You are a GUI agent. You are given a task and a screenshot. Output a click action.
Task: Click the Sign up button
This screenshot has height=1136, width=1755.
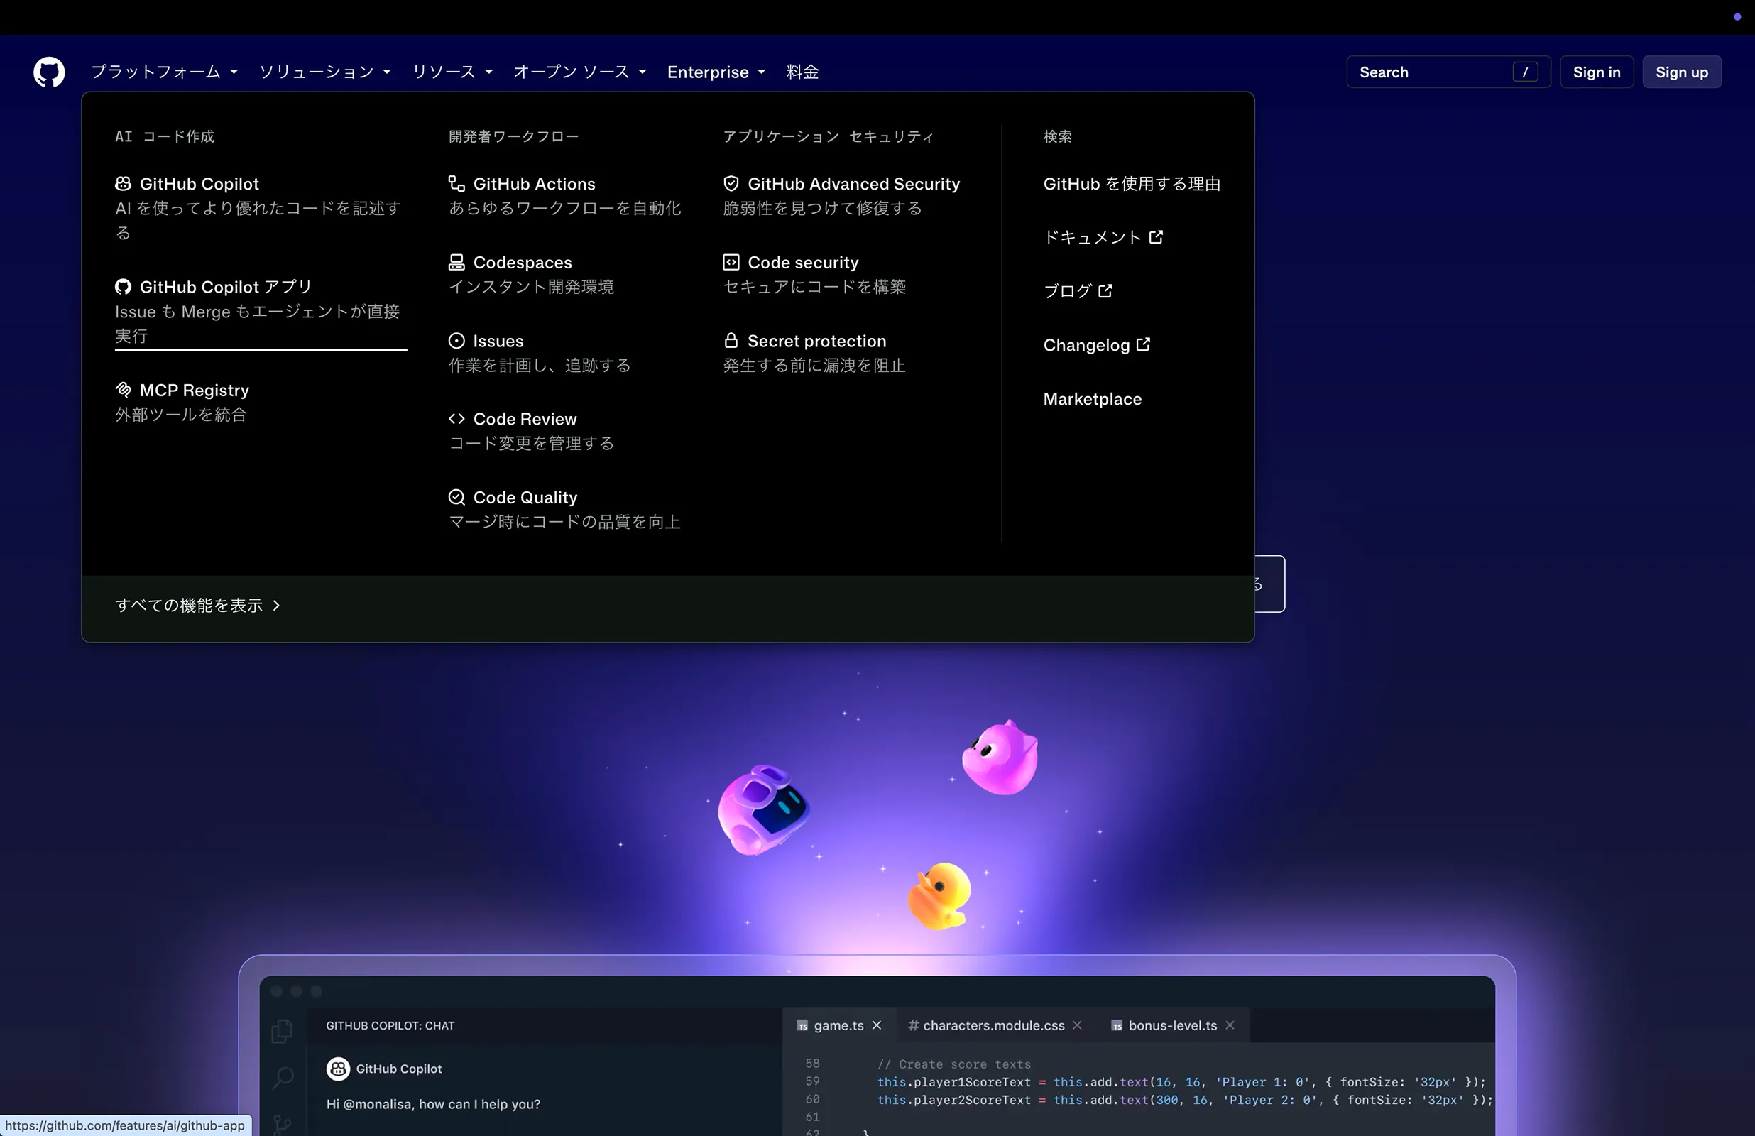coord(1681,72)
